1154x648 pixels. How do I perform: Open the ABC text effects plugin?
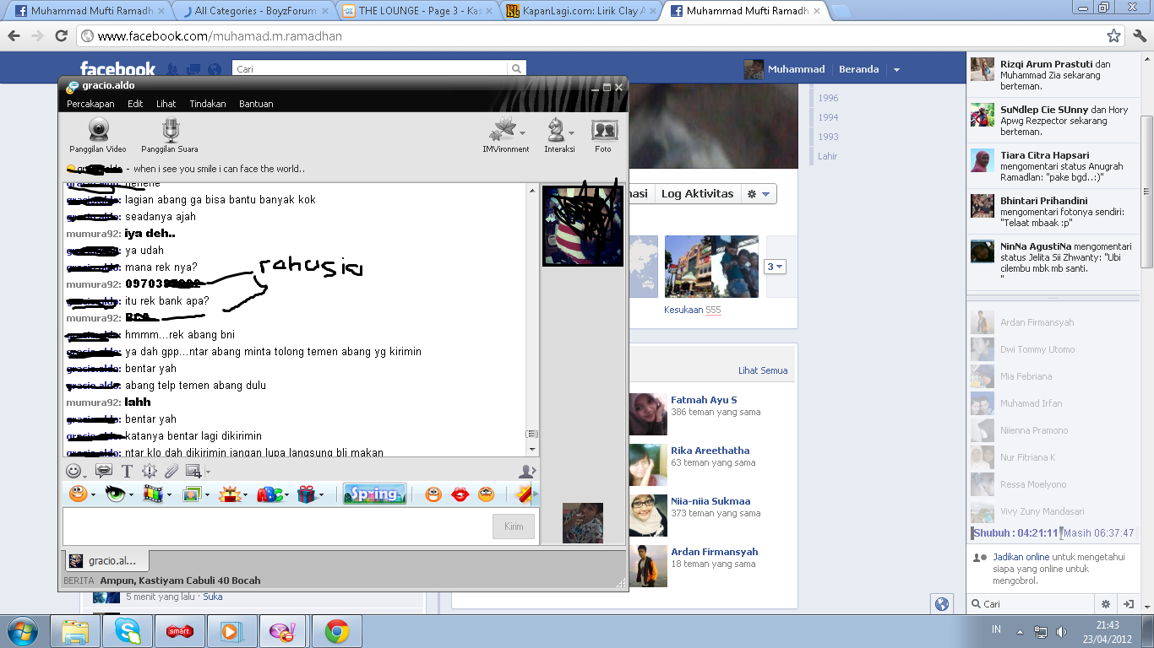coord(269,494)
